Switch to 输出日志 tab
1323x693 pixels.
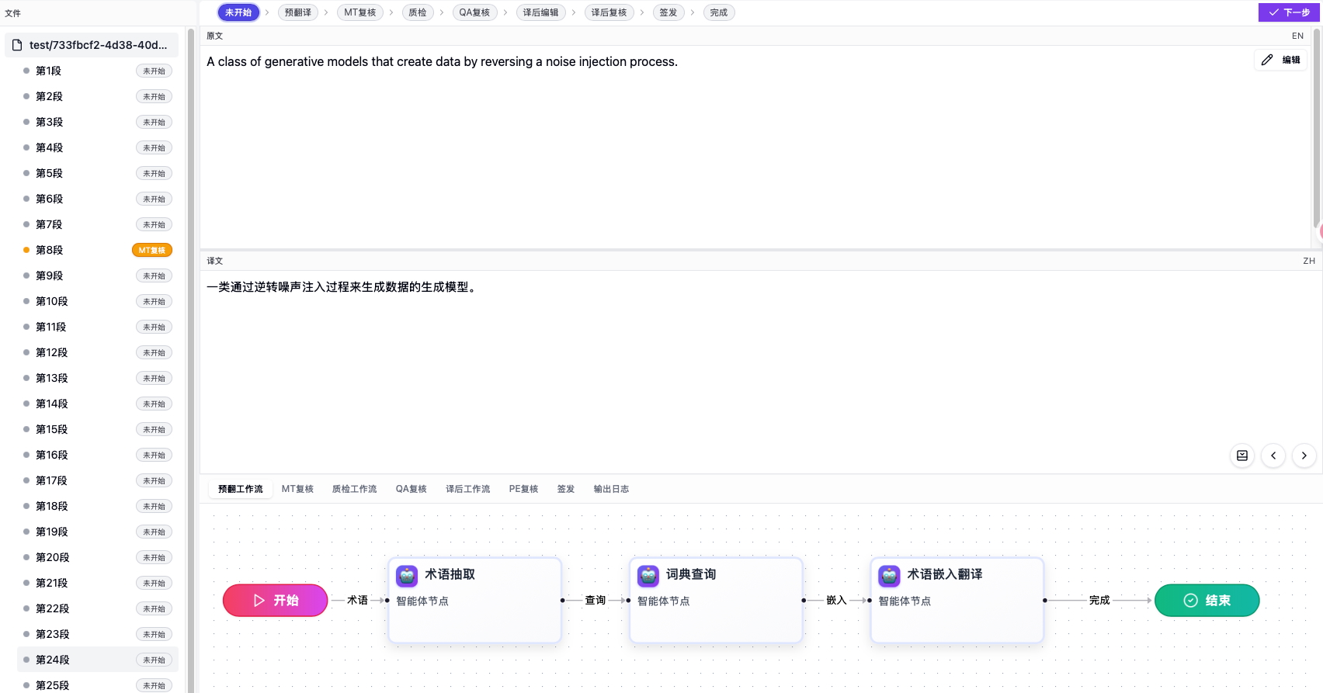(x=611, y=489)
